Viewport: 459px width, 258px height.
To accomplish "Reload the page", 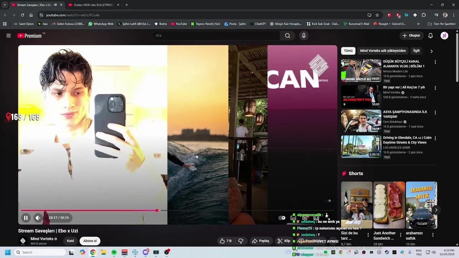I will (x=22, y=15).
